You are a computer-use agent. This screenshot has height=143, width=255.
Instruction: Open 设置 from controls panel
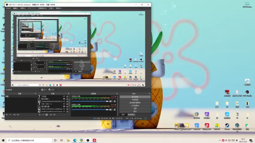(x=135, y=108)
